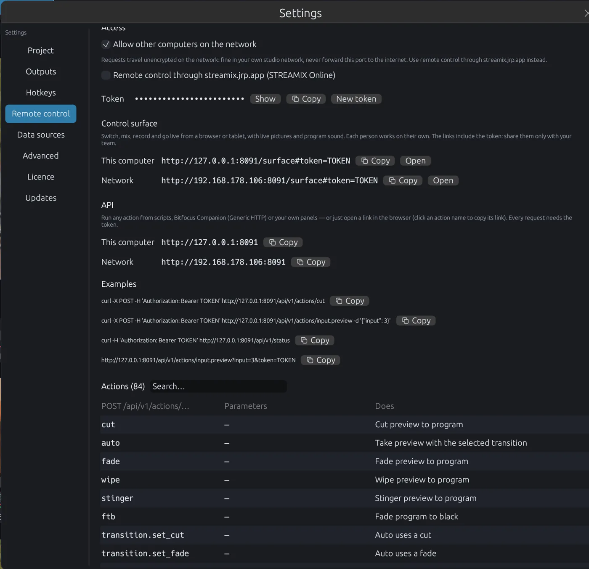This screenshot has height=569, width=589.
Task: Open the This computer control surface
Action: click(x=415, y=161)
